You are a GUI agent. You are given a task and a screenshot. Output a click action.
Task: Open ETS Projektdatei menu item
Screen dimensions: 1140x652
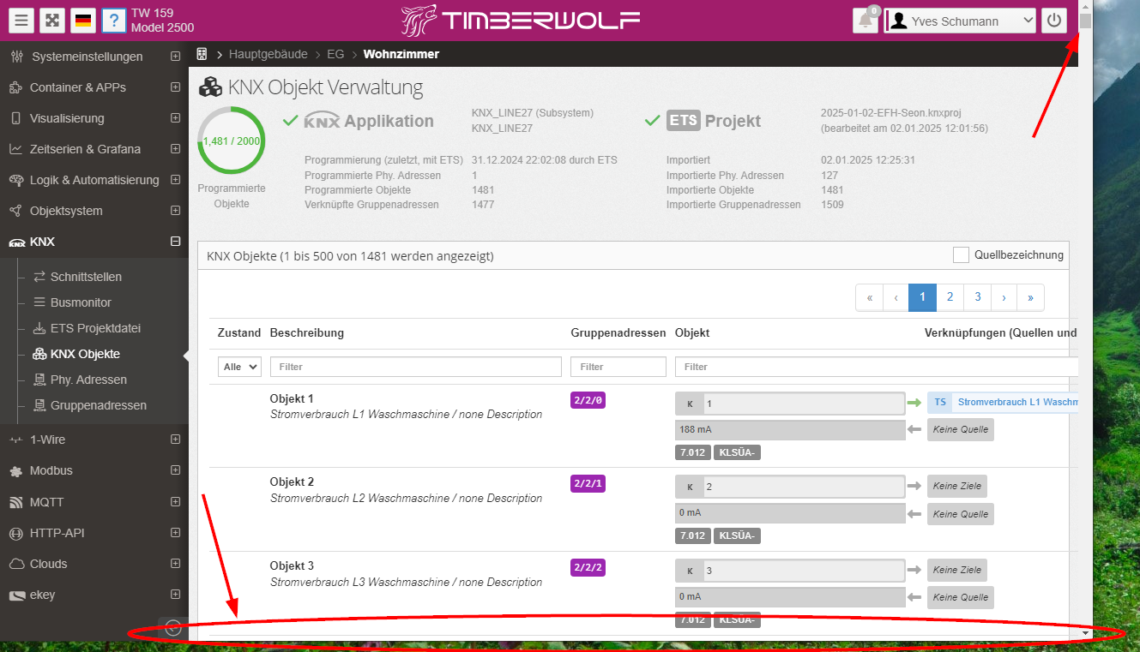tap(95, 328)
